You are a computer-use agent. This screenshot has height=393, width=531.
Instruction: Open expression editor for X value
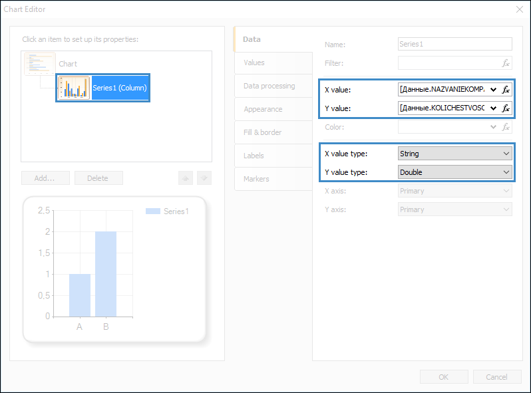coord(506,90)
